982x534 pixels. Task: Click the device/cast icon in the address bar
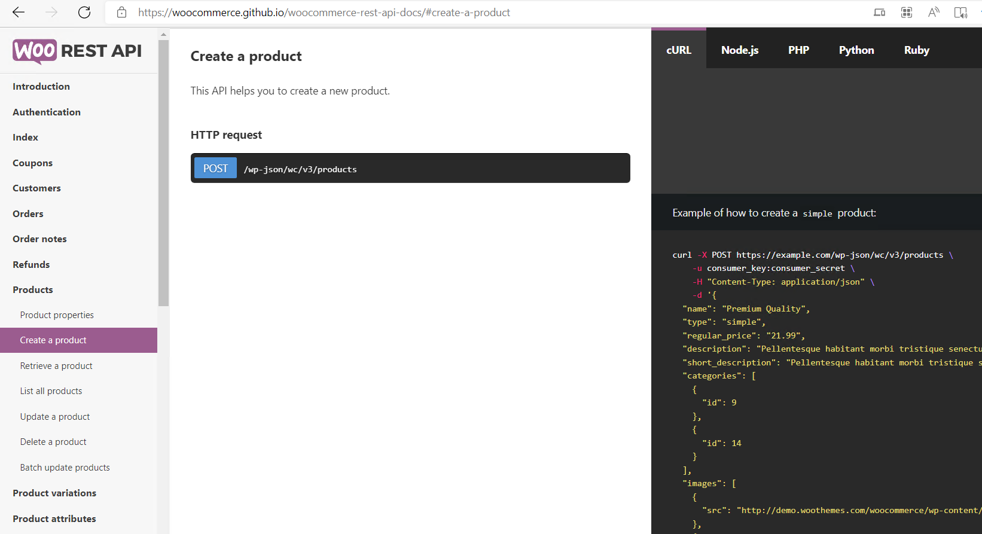[x=879, y=13]
